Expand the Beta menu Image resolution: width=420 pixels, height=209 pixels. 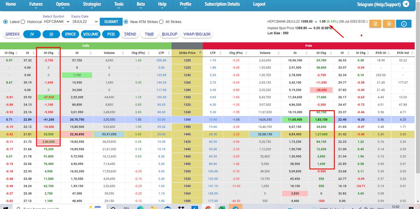click(x=141, y=4)
